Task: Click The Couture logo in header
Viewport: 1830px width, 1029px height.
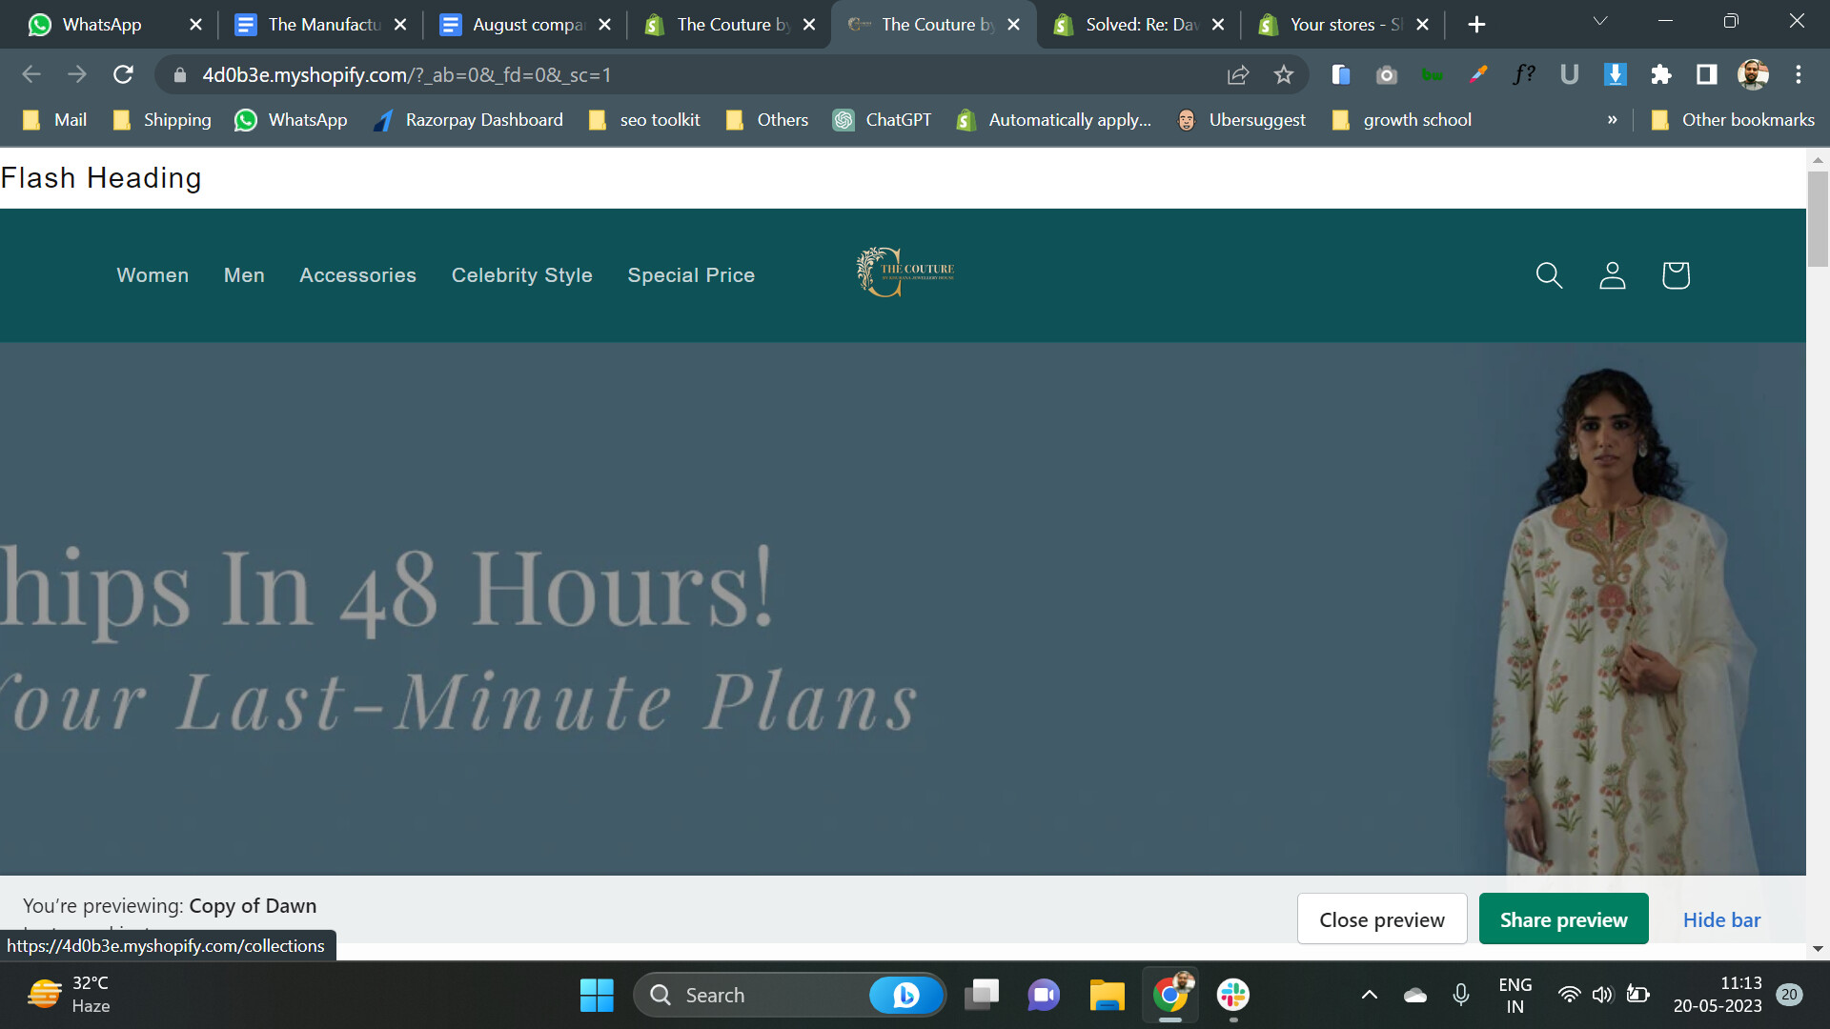Action: [905, 272]
